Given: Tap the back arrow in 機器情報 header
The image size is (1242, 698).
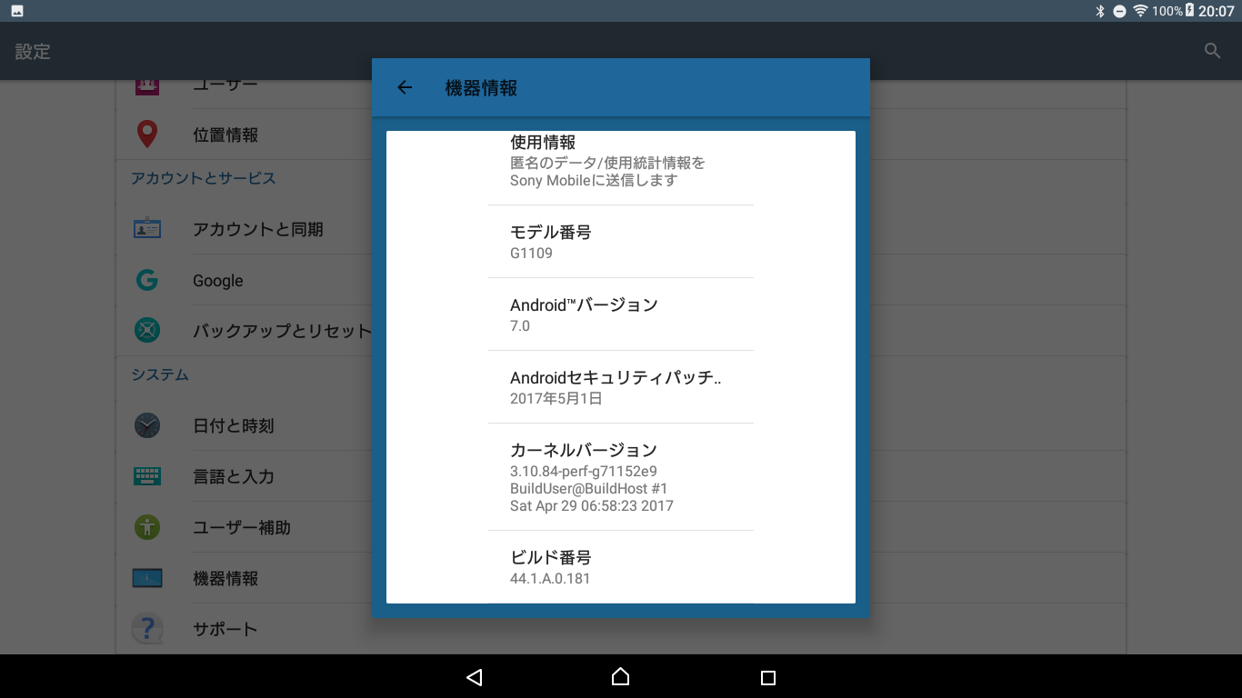Looking at the screenshot, I should pyautogui.click(x=405, y=87).
